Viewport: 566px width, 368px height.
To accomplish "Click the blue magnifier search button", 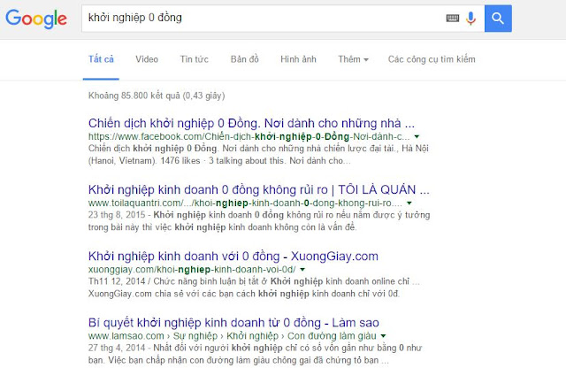I will [x=498, y=19].
